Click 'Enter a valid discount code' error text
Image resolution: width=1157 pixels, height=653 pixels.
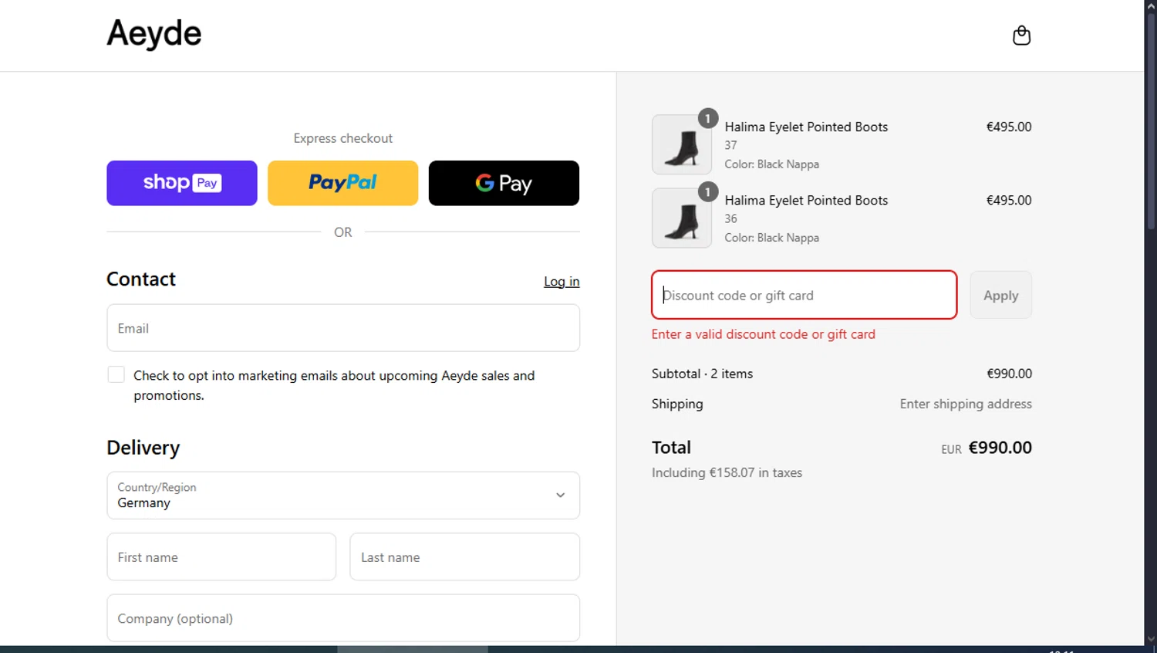[x=764, y=334]
